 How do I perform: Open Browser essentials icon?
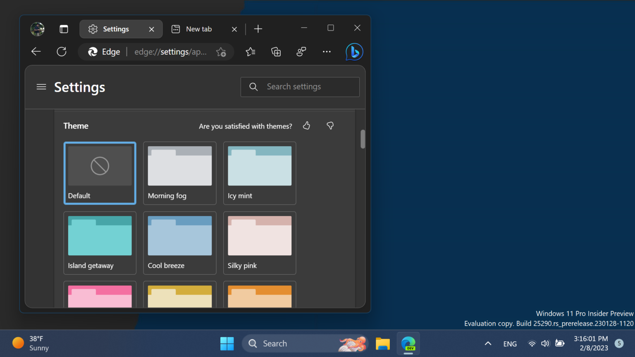tap(301, 52)
